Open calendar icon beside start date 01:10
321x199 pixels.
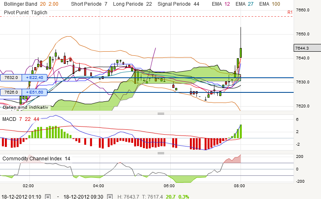(48, 197)
